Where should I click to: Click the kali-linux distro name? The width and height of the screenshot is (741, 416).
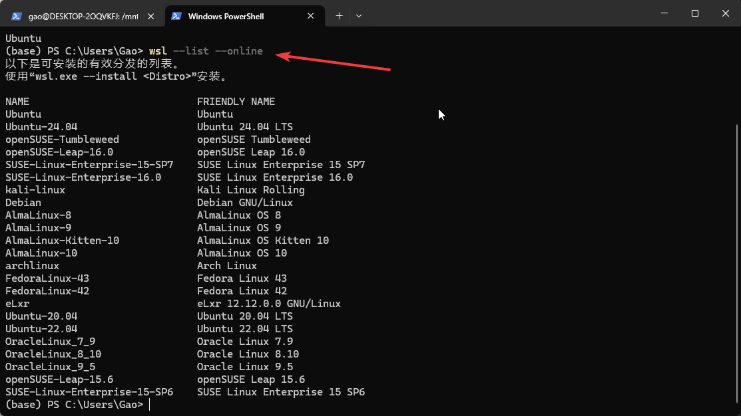coord(35,190)
